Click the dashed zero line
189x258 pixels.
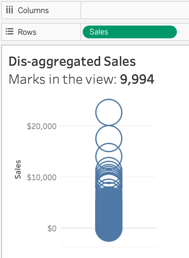[139, 228]
